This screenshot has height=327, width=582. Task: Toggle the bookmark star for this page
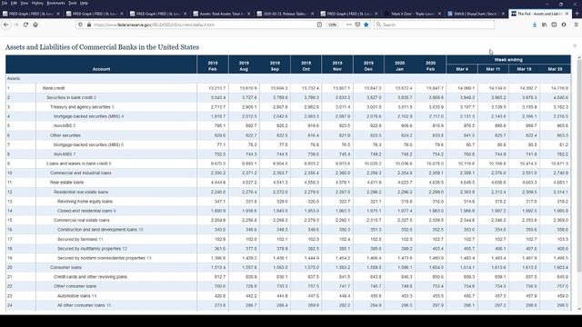366,25
